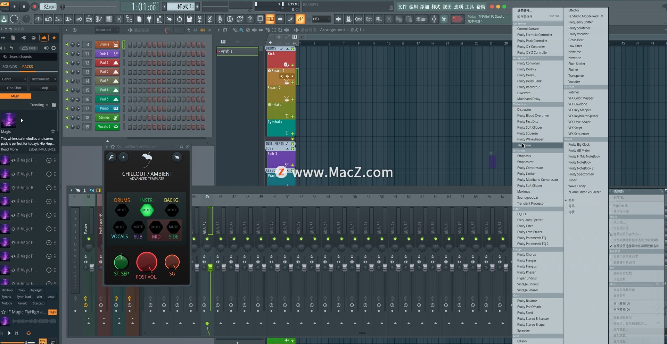Open the Instrument filter dropdown
Screen dimensions: 667x344
click(43, 79)
